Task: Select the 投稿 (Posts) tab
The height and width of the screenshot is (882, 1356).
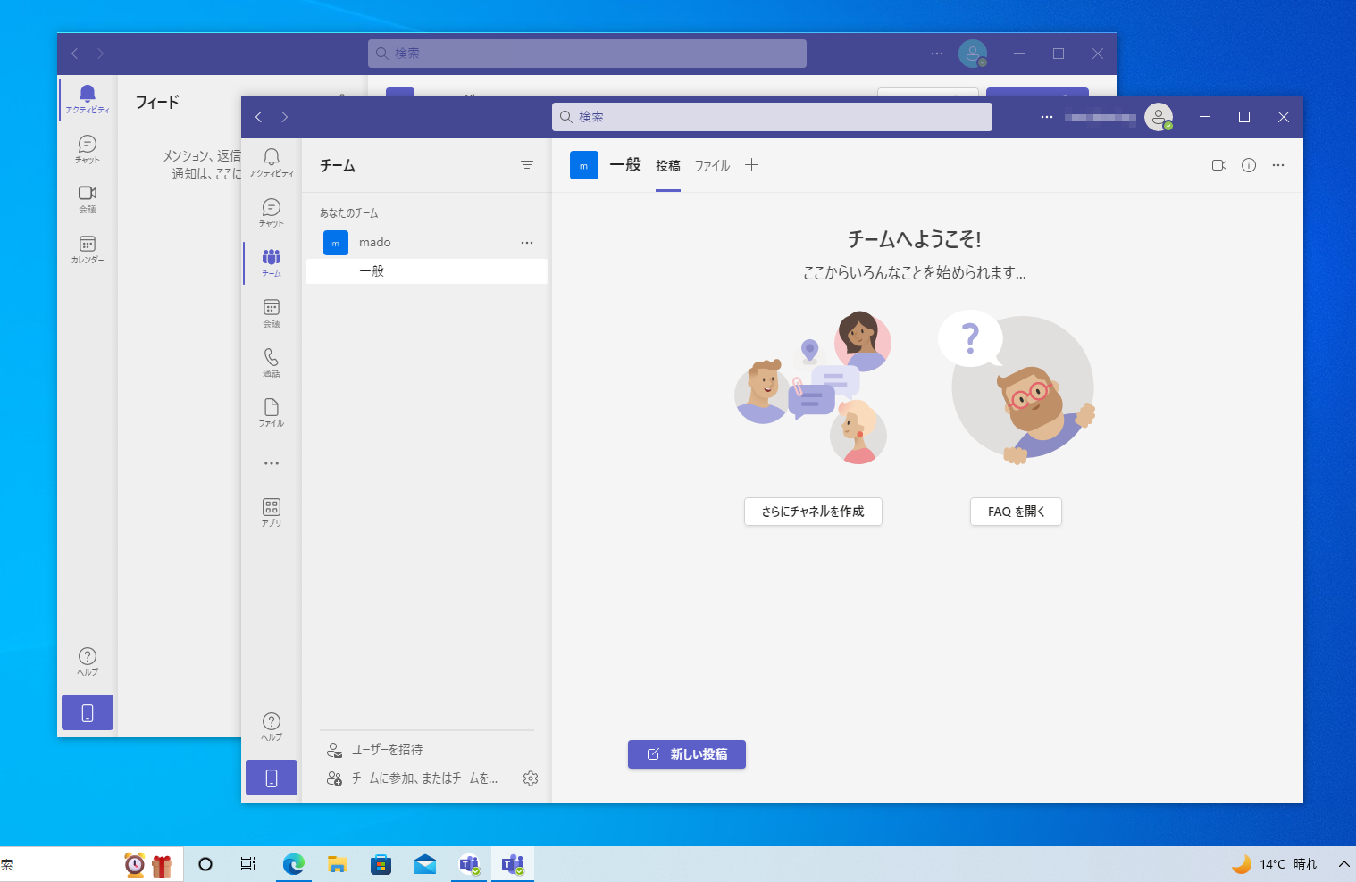Action: click(x=668, y=165)
